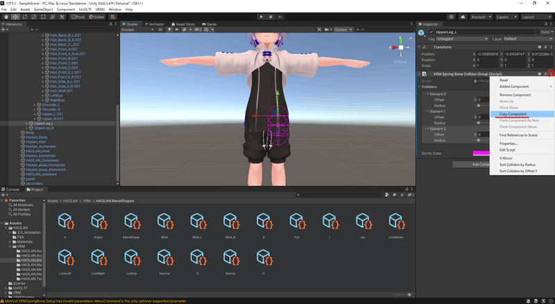Switch to the Game tab
Image resolution: width=555 pixels, height=304 pixels.
[x=210, y=24]
